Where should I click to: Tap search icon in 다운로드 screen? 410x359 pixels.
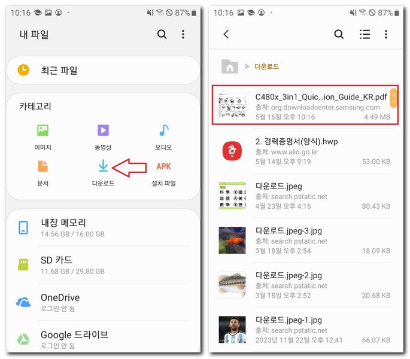pyautogui.click(x=339, y=34)
